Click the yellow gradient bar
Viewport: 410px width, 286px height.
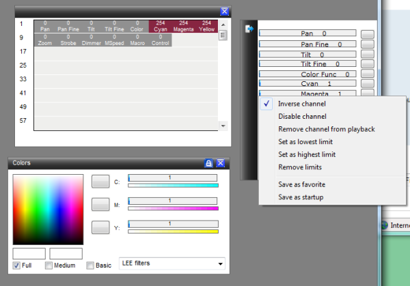173,231
